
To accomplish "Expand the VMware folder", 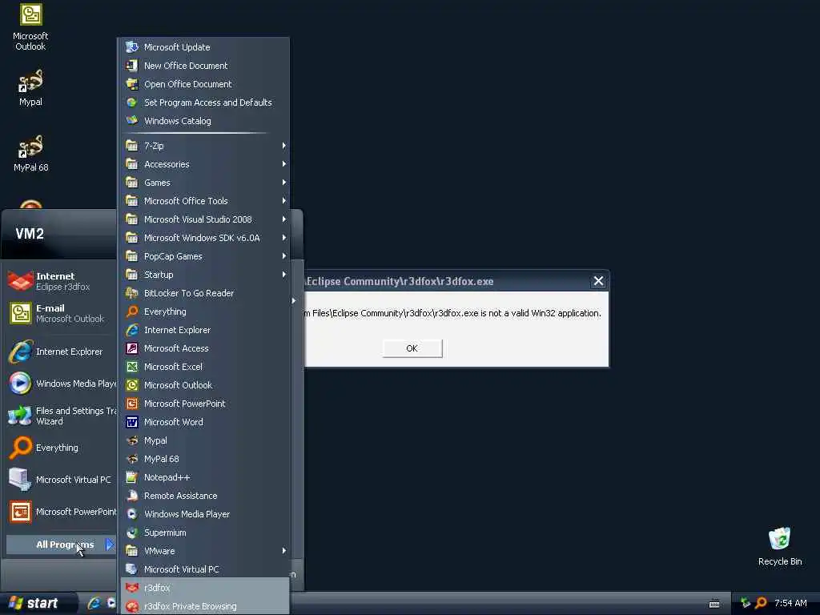I will tap(204, 551).
